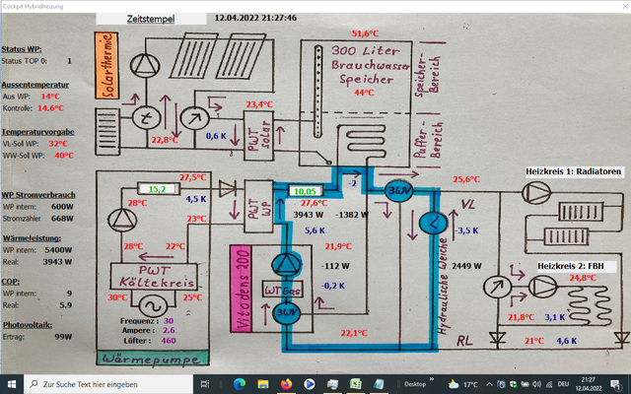The image size is (631, 394).
Task: Click the blue Vitodens pump symbol
Action: click(286, 265)
